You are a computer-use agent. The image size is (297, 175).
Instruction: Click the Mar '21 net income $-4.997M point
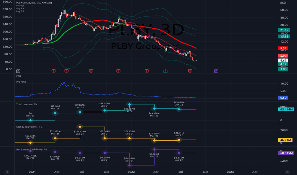[x=55, y=152]
